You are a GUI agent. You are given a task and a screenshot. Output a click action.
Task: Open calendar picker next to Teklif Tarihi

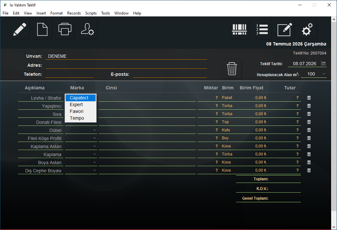pos(323,64)
